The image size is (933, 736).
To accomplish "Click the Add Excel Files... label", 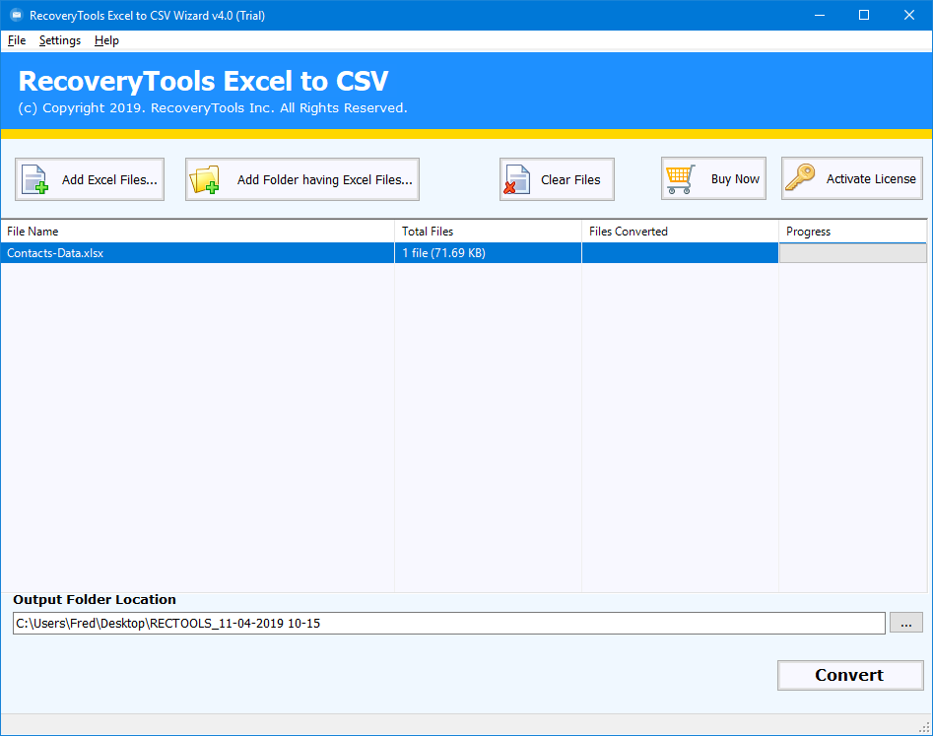I will 109,179.
